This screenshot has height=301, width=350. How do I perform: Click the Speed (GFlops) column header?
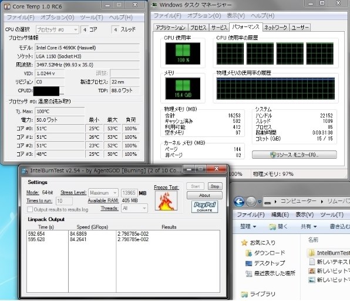[x=92, y=227]
